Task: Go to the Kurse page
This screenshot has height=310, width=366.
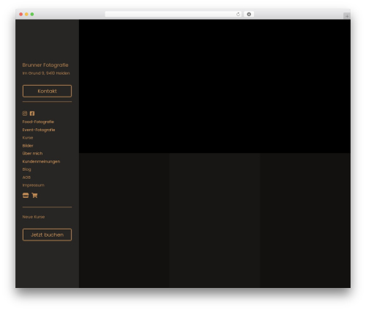Action: [28, 138]
